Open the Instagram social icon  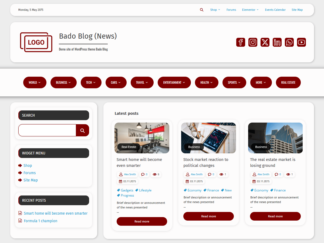tap(253, 42)
